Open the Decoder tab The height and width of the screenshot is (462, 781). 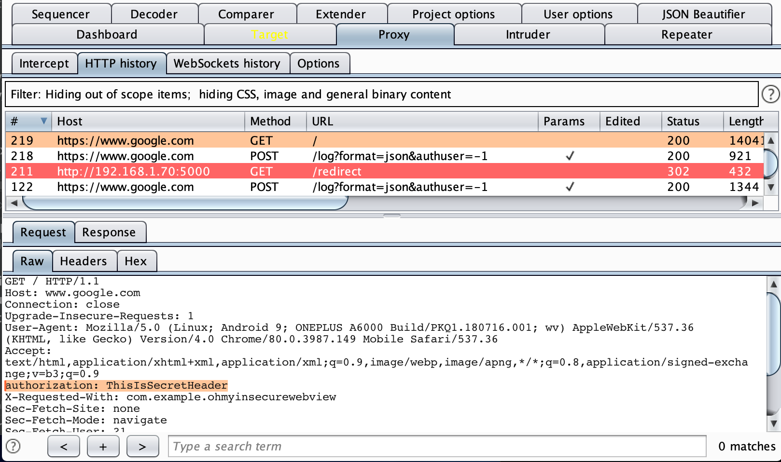pyautogui.click(x=154, y=14)
